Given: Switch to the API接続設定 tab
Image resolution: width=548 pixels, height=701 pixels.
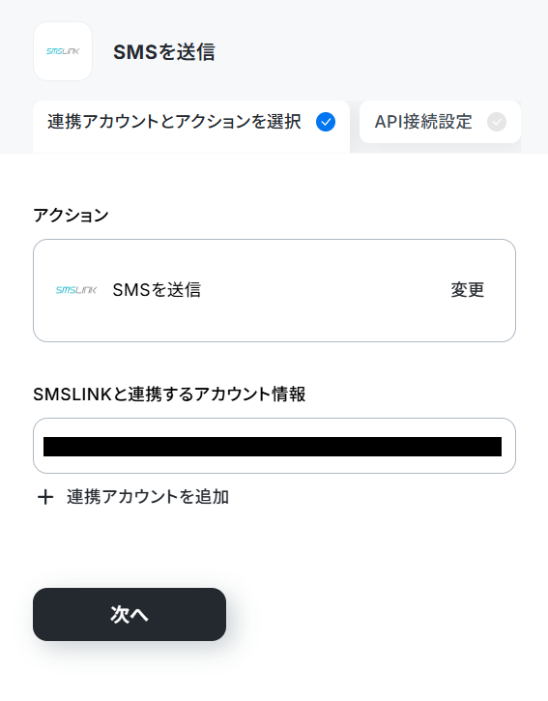Looking at the screenshot, I should click(440, 122).
